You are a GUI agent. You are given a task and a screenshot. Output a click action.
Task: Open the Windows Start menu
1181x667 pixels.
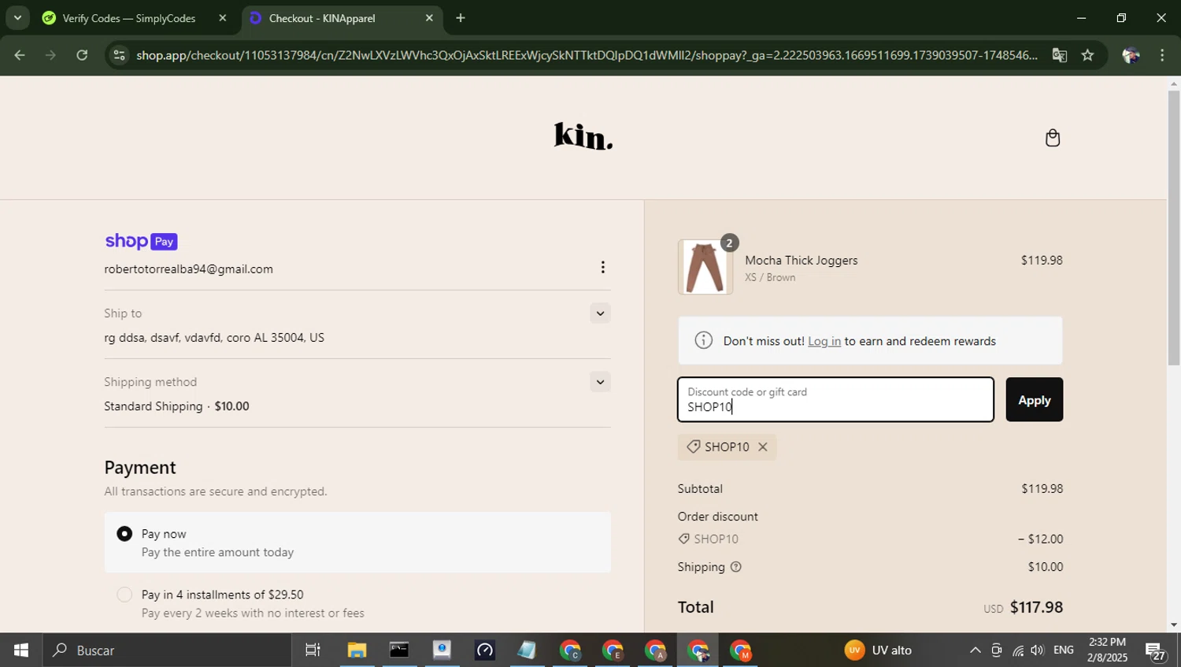[20, 650]
